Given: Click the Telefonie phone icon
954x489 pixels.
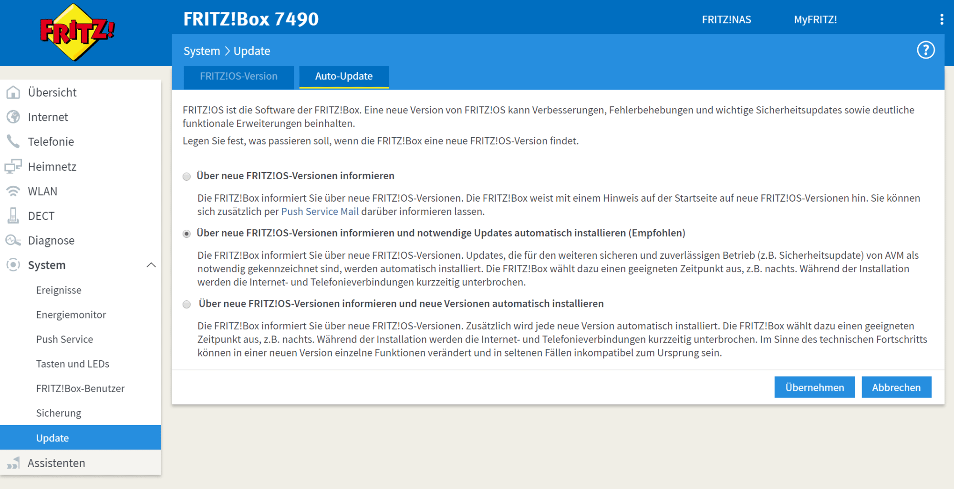Looking at the screenshot, I should (x=13, y=142).
